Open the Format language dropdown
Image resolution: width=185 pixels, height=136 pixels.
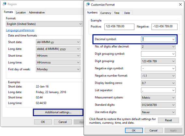point(44,24)
